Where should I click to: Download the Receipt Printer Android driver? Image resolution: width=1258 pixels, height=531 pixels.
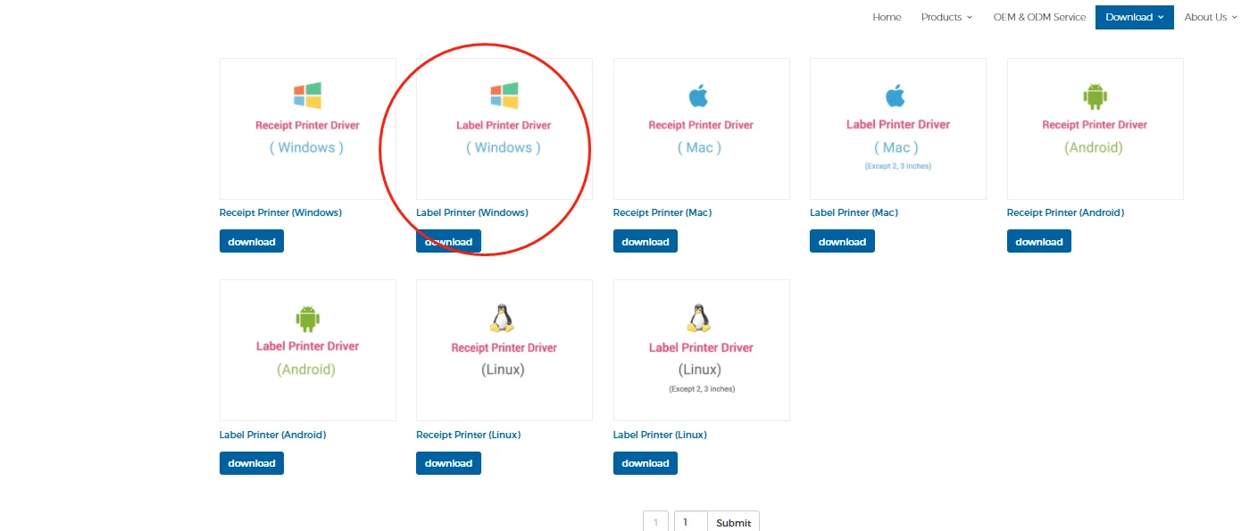(x=1039, y=241)
